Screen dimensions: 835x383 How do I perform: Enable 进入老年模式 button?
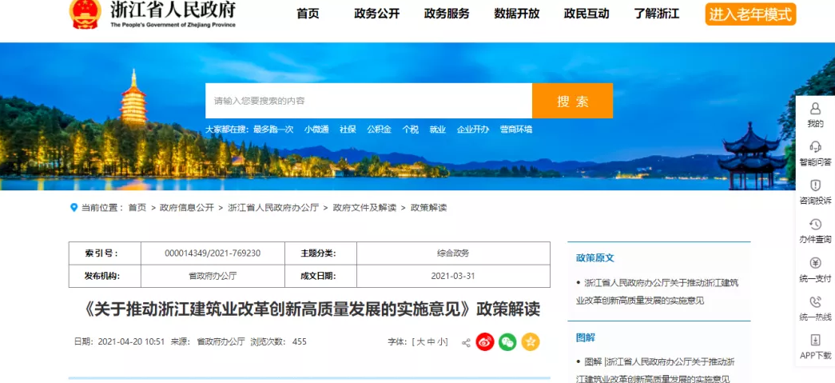click(x=750, y=14)
